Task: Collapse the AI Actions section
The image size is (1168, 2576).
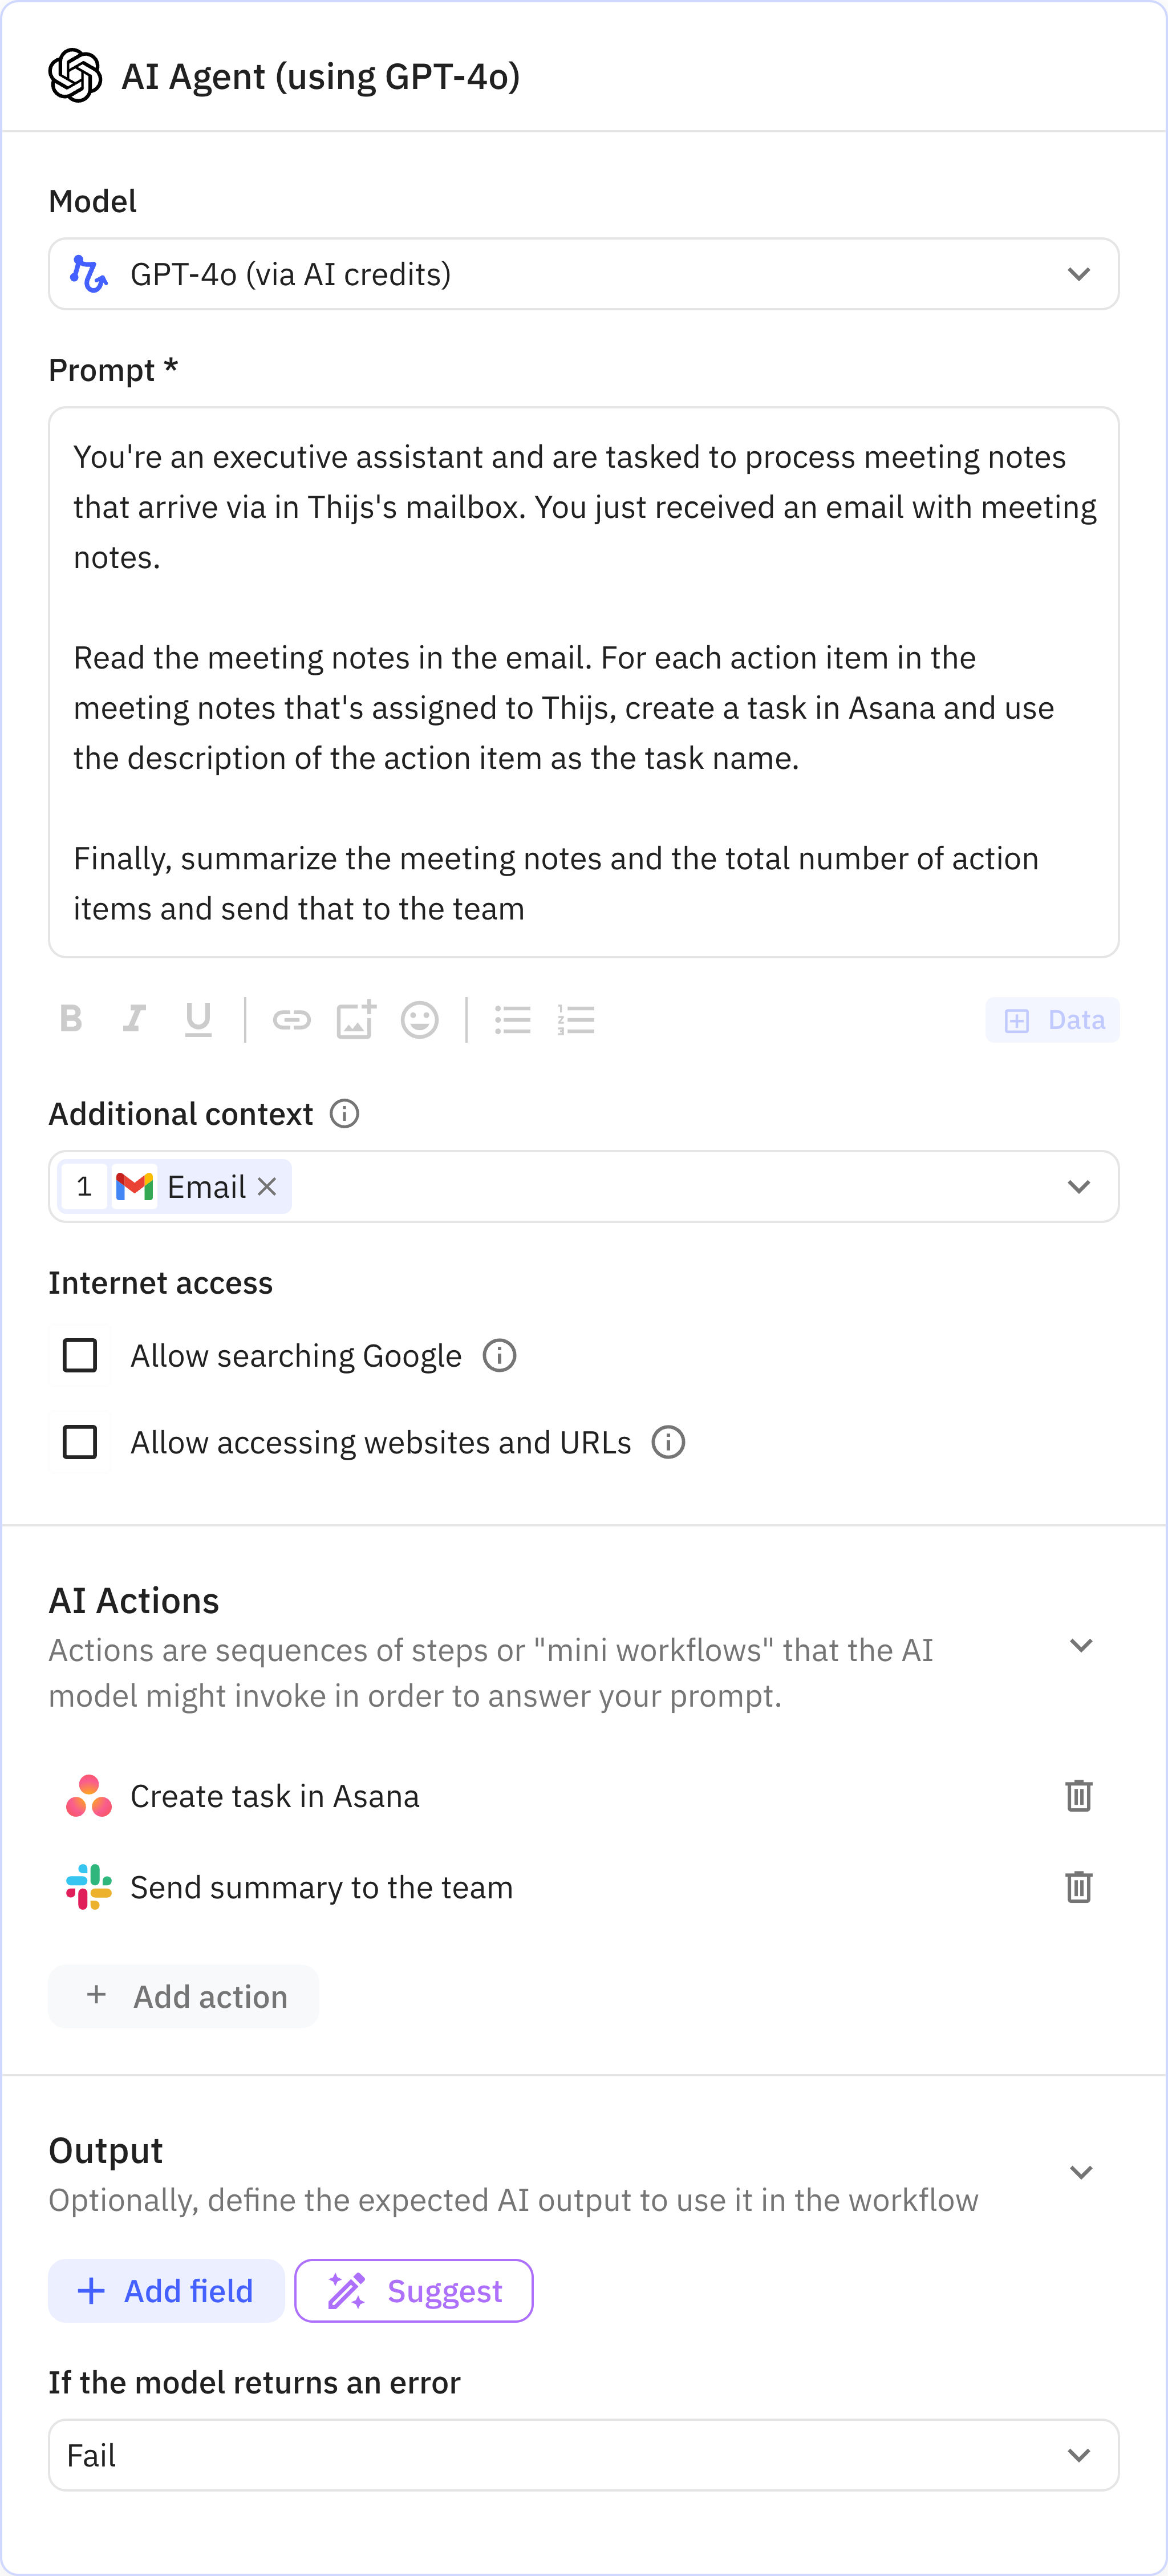Action: (1082, 1646)
